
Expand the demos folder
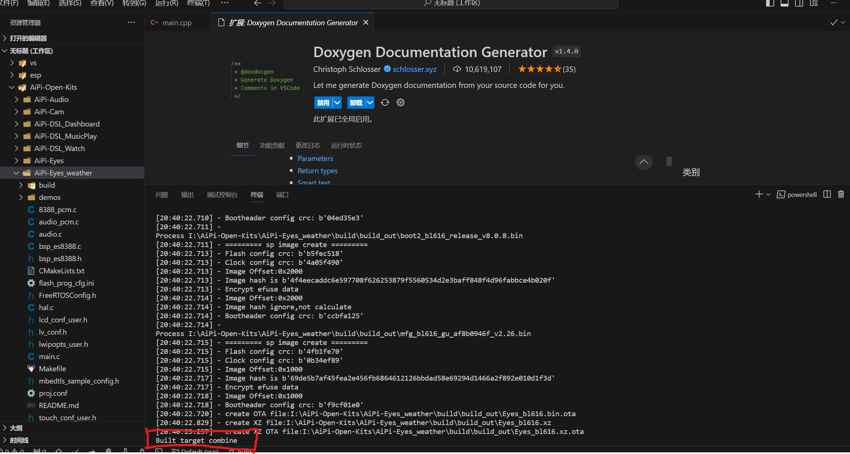click(x=72, y=197)
